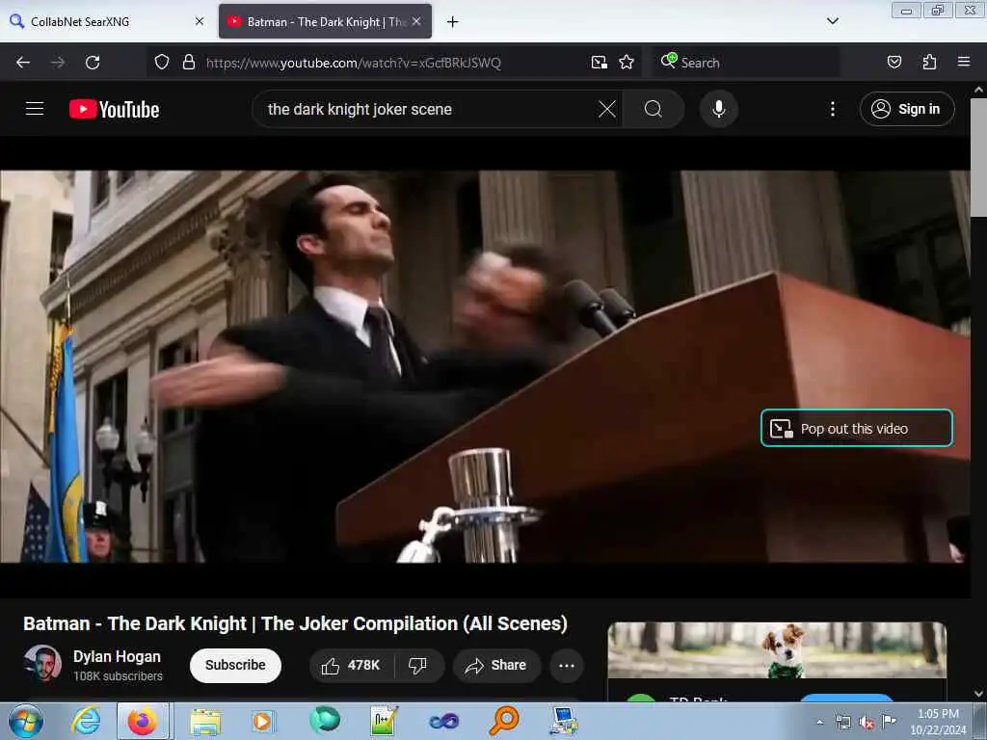Image resolution: width=987 pixels, height=740 pixels.
Task: Open YouTube settings three-dot menu
Action: pyautogui.click(x=832, y=110)
